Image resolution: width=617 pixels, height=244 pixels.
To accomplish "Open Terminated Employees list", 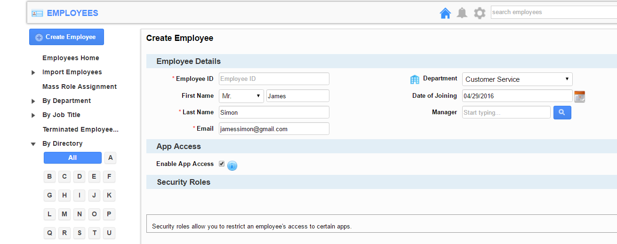I will (80, 129).
